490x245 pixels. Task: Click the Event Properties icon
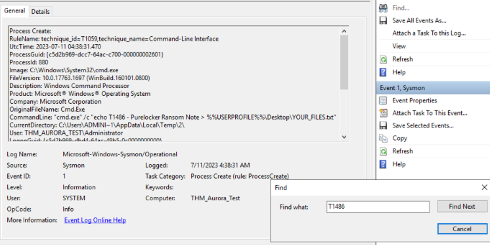(x=383, y=100)
